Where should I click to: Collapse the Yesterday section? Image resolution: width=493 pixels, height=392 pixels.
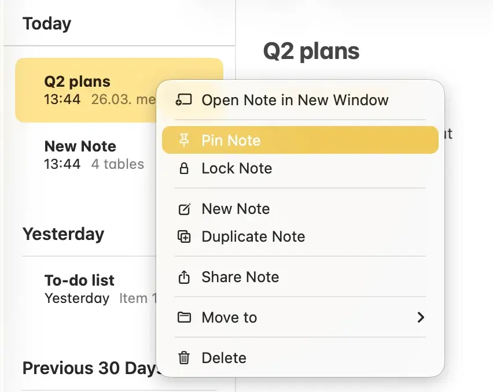pyautogui.click(x=63, y=234)
